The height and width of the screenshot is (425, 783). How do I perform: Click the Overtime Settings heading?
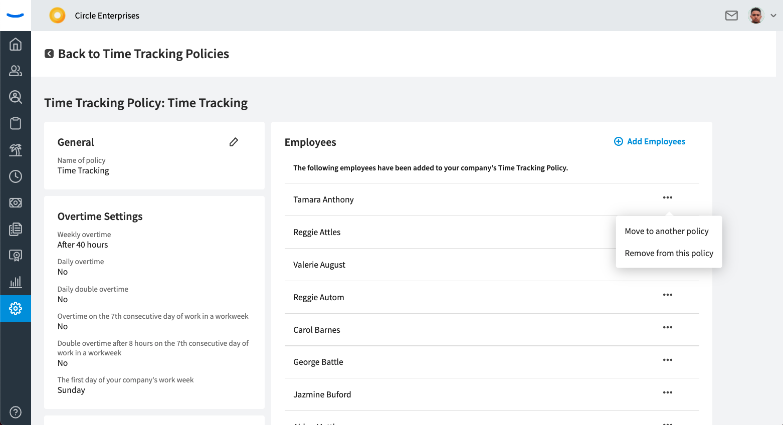click(100, 217)
